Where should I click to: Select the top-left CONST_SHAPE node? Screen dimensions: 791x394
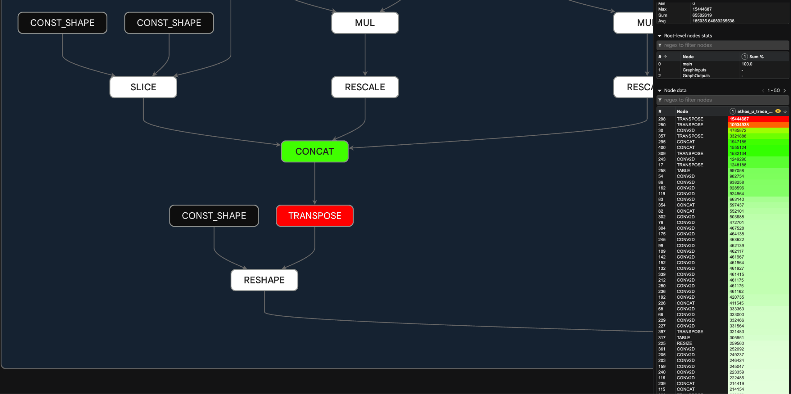click(62, 23)
